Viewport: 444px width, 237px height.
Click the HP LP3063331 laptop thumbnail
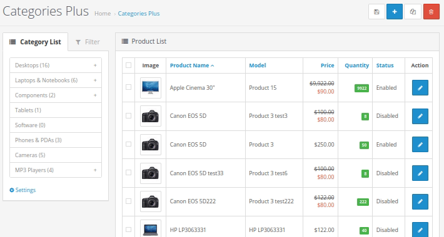151,228
